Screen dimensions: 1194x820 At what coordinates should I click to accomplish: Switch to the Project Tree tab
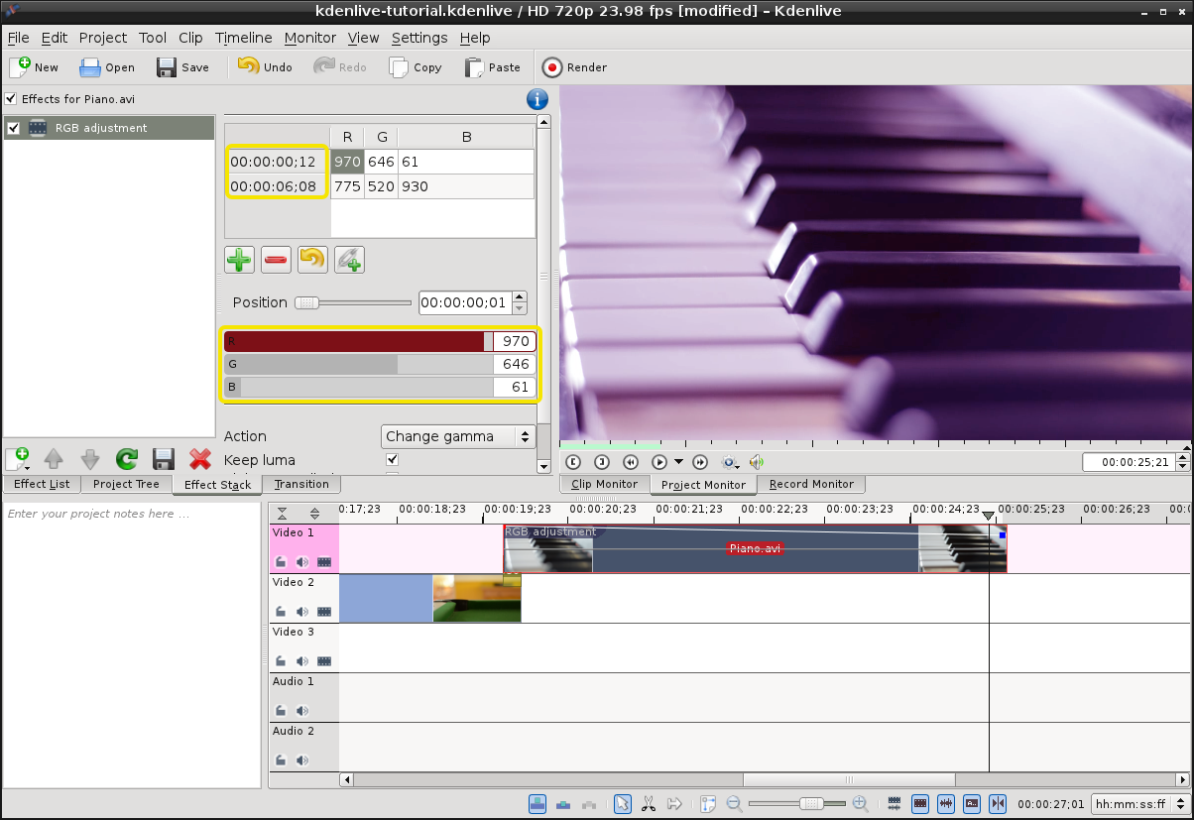126,484
